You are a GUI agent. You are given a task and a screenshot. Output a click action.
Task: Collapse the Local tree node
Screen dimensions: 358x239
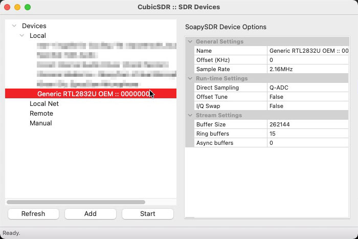(x=22, y=36)
